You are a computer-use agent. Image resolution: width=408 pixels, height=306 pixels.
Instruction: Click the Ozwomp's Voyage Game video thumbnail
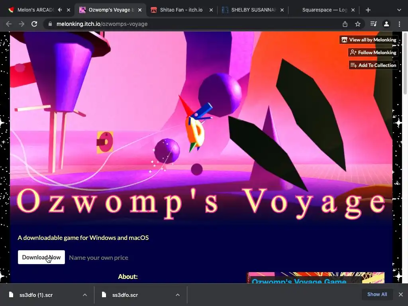tap(316, 278)
